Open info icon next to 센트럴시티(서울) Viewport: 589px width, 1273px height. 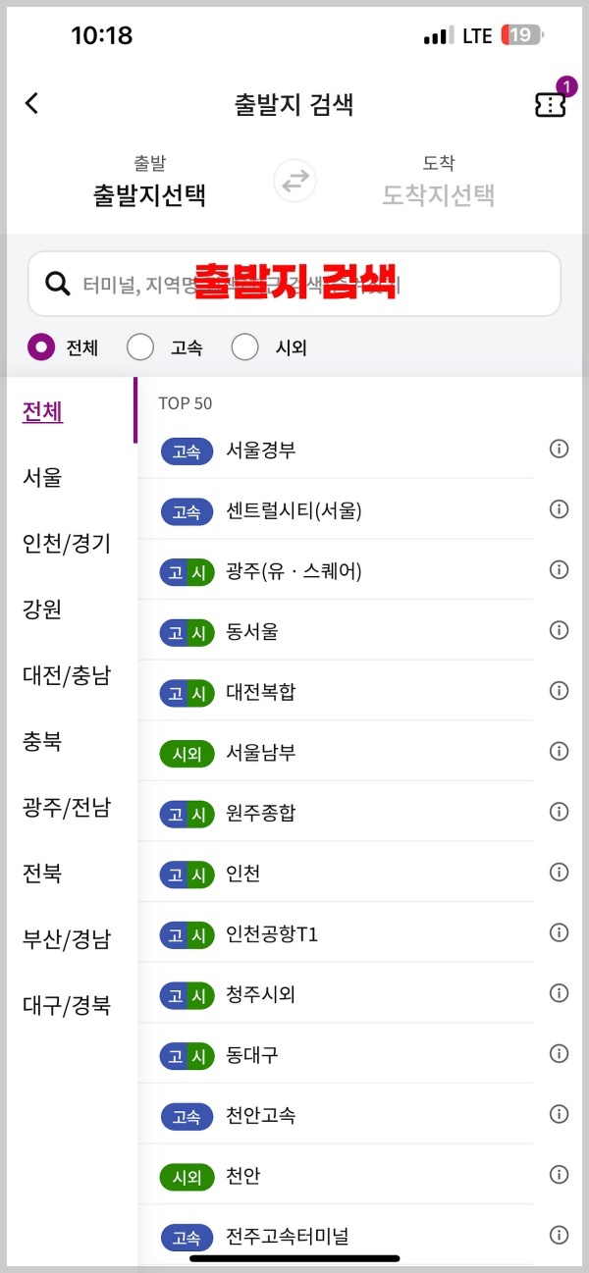pyautogui.click(x=559, y=509)
